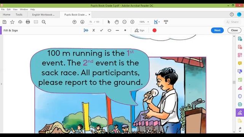This screenshot has height=137, width=244.
Task: Click the vertical scrollbar up arrow
Action: pos(234,37)
